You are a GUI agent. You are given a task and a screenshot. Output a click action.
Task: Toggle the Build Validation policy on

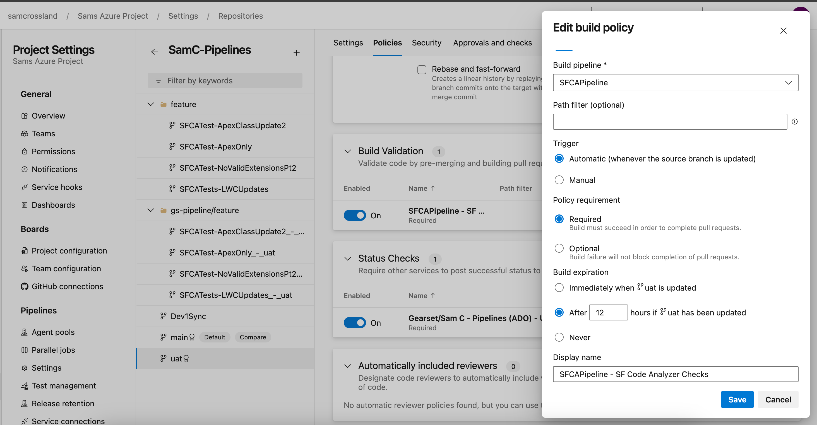pyautogui.click(x=355, y=215)
